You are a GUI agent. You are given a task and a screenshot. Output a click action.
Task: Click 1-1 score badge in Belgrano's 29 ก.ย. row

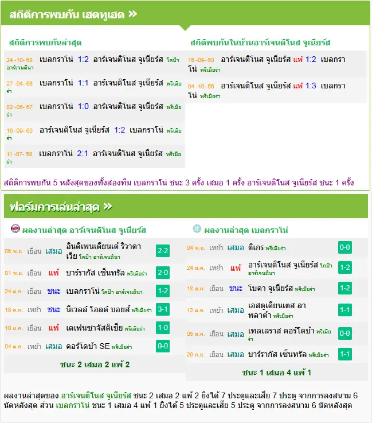(345, 354)
